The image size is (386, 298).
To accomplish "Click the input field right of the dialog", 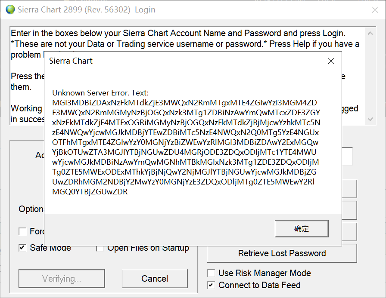I will pyautogui.click(x=347, y=157).
